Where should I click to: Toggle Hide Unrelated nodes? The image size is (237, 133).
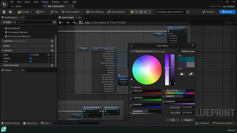pyautogui.click(x=70, y=12)
